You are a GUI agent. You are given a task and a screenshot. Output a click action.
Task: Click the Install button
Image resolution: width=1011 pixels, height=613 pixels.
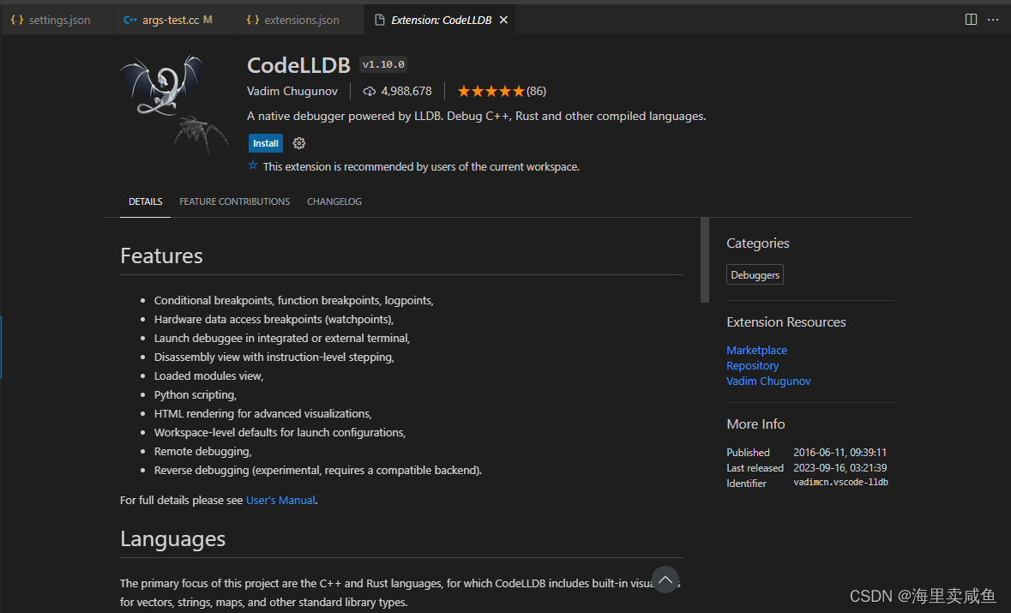pyautogui.click(x=265, y=143)
